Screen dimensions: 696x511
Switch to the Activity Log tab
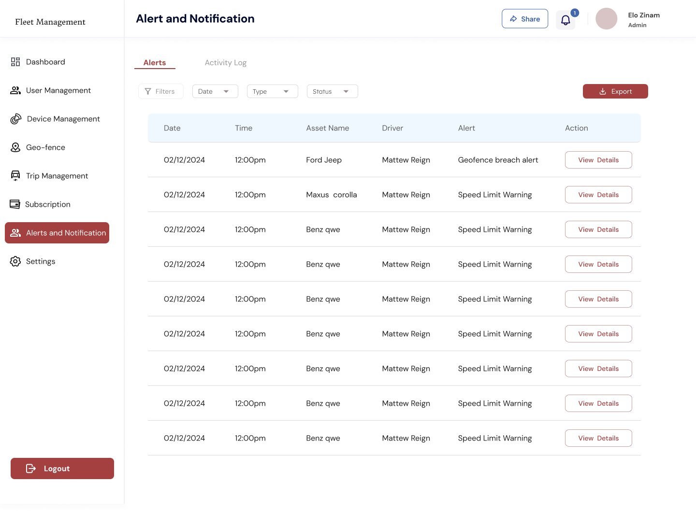[x=226, y=63]
